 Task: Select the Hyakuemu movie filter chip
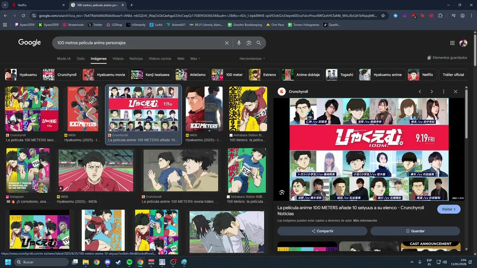tap(106, 75)
